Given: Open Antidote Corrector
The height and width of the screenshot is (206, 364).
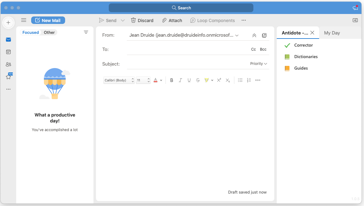Looking at the screenshot, I should pos(303,45).
